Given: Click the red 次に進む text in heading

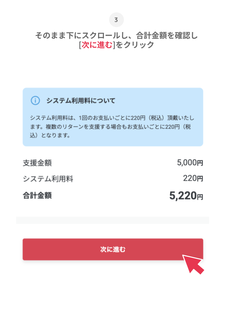Looking at the screenshot, I should tap(97, 45).
